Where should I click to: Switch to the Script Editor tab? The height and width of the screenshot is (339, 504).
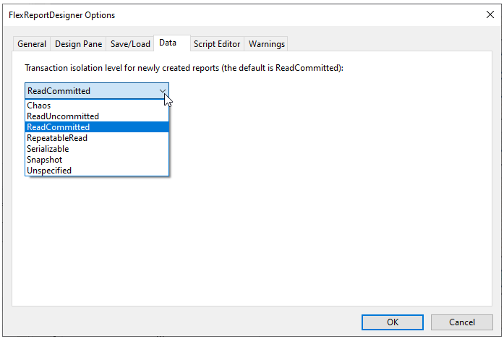click(x=217, y=44)
